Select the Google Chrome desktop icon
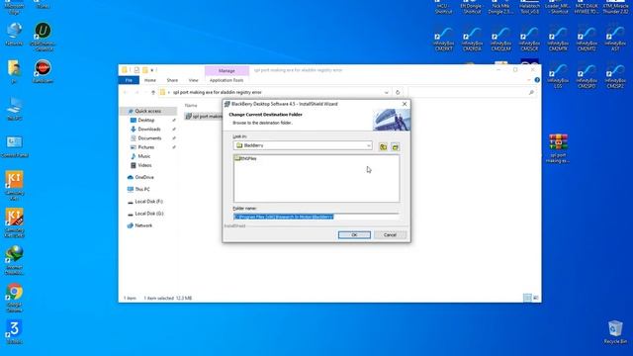633x356 pixels. [x=15, y=298]
